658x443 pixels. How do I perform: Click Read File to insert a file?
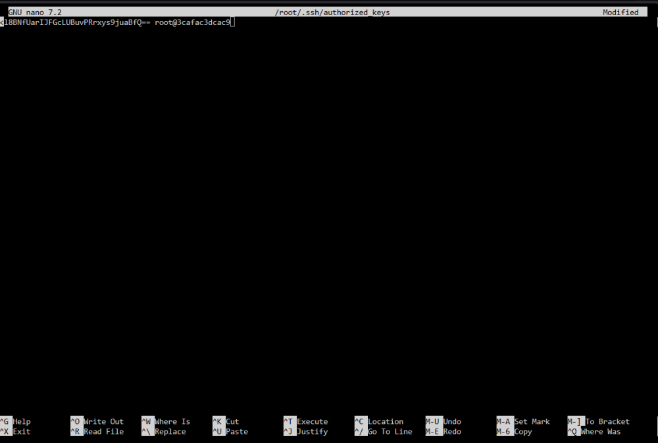[96, 431]
